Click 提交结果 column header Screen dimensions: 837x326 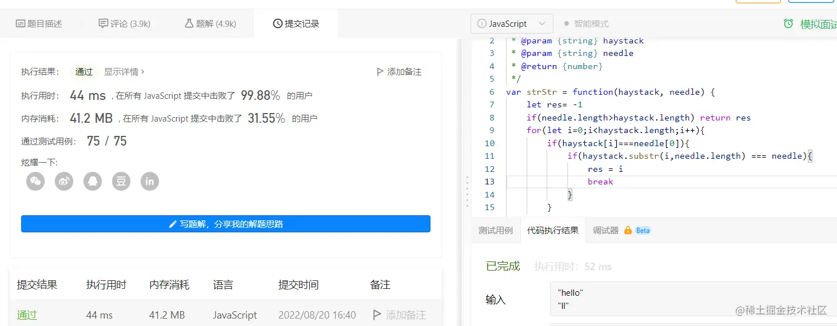(x=37, y=285)
